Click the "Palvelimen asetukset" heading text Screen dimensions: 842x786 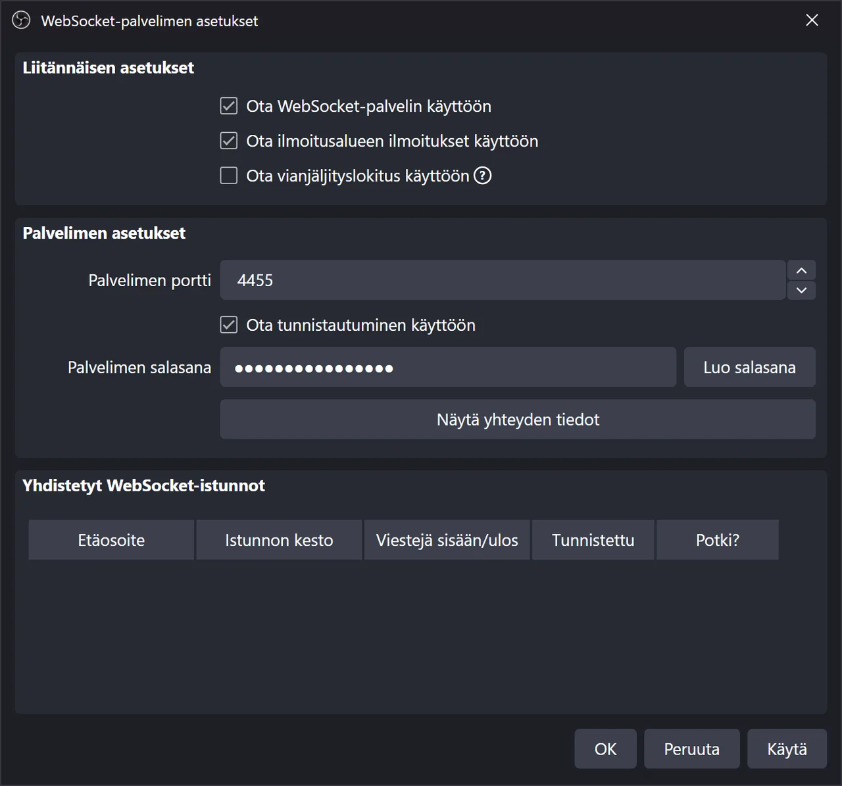coord(104,233)
